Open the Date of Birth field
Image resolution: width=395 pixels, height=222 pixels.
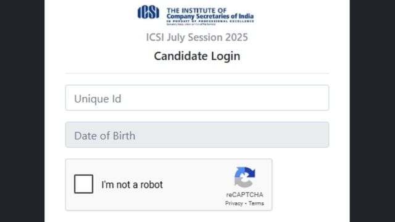tap(197, 134)
